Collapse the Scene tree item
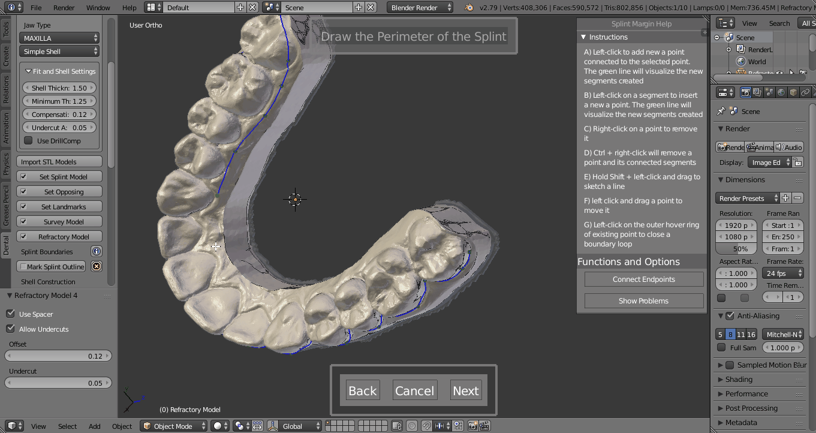This screenshot has height=433, width=816. click(717, 37)
